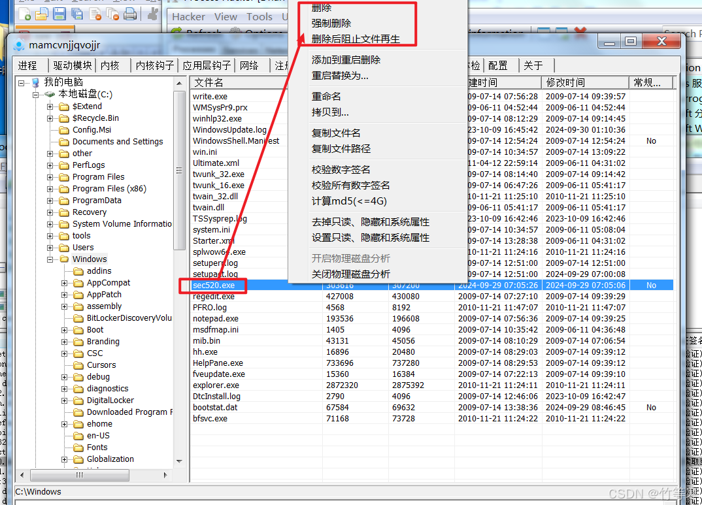Click the Print icon in the background toolbar
The height and width of the screenshot is (505, 702).
[130, 14]
